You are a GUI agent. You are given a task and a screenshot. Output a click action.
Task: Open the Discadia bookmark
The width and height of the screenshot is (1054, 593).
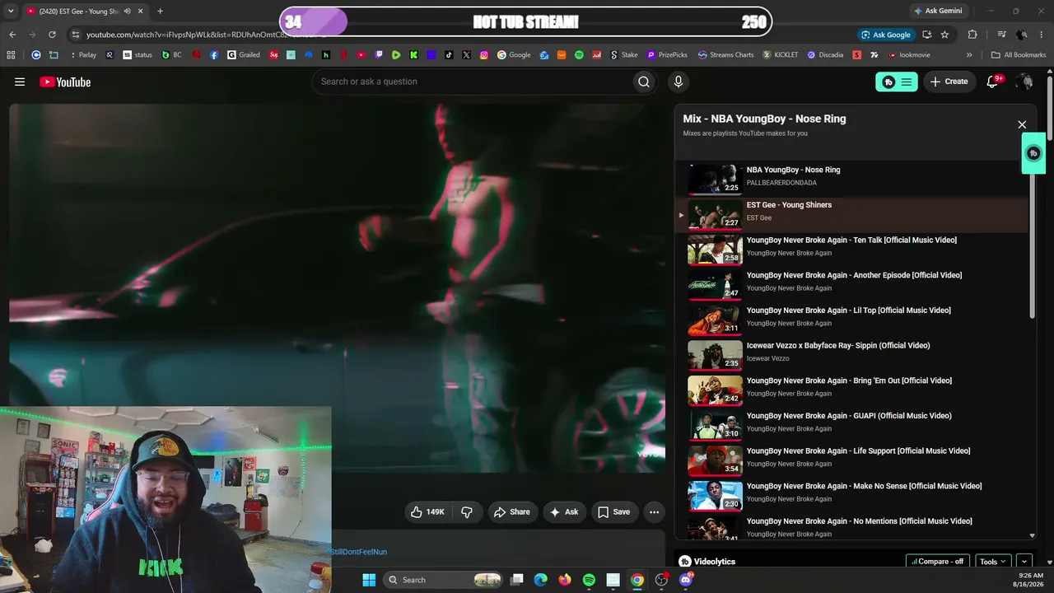pyautogui.click(x=825, y=55)
